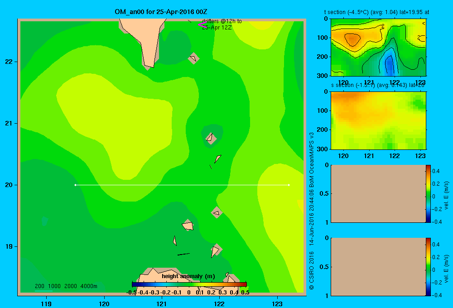Click the white section line's right endpoint
453x308 pixels.
click(289, 185)
